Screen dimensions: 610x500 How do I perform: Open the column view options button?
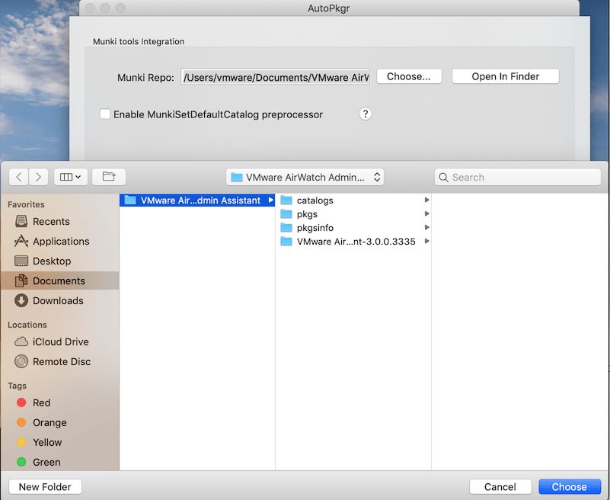[70, 177]
